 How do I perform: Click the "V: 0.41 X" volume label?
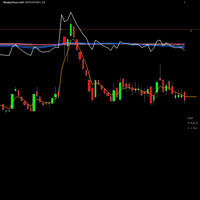click(193, 123)
